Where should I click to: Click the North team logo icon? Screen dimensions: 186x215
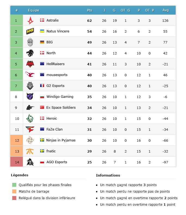click(30, 53)
